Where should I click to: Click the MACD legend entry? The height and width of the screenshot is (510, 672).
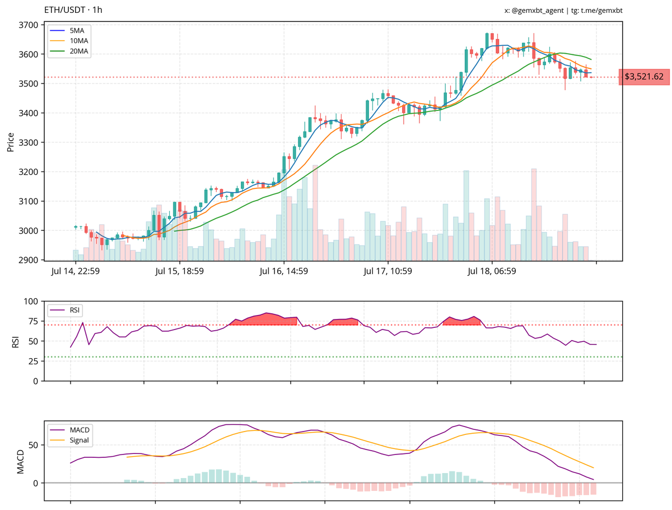(71, 429)
